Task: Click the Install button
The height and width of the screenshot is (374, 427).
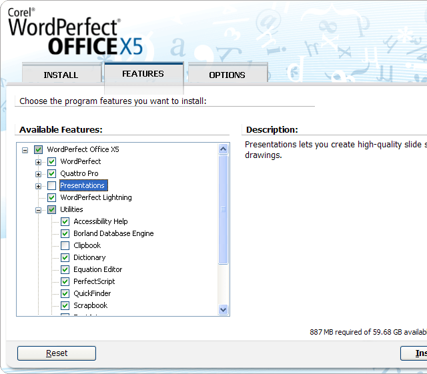Action: (414, 353)
